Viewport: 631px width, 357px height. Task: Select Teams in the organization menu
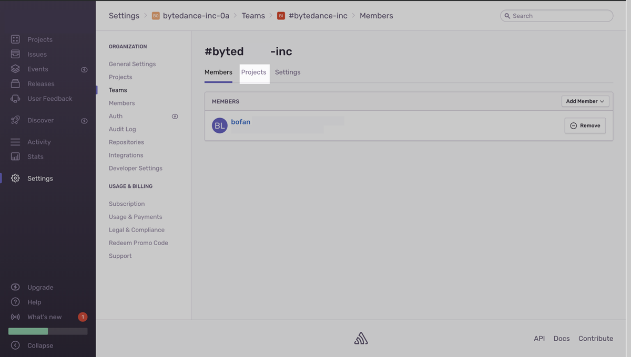click(118, 90)
